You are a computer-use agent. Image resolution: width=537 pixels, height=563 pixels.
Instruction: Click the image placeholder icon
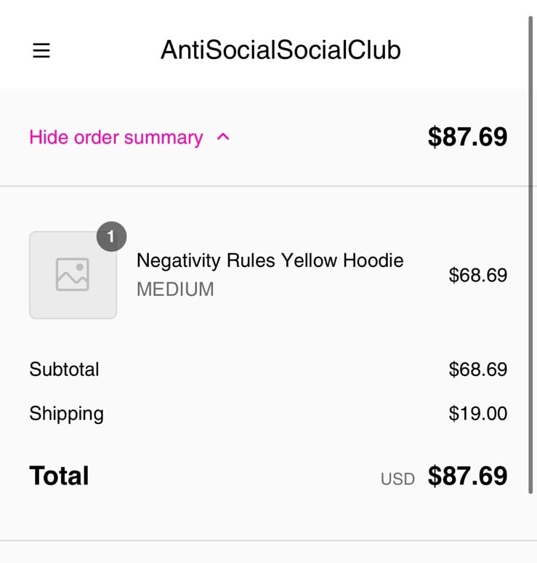click(x=73, y=274)
